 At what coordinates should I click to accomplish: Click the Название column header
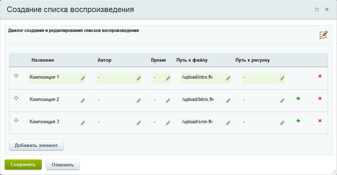pyautogui.click(x=43, y=60)
